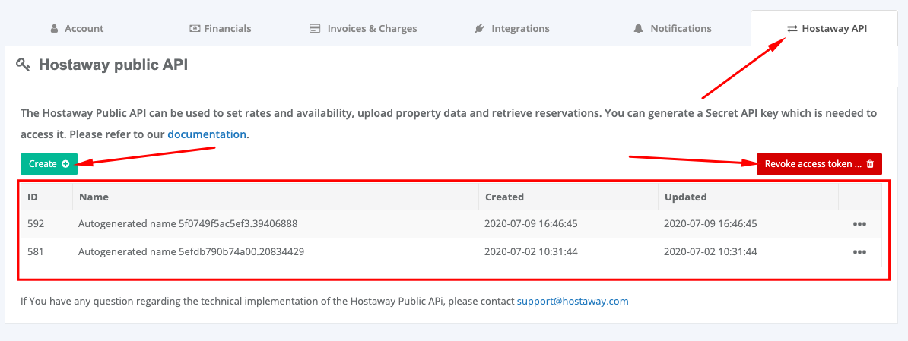The height and width of the screenshot is (341, 908).
Task: Click the plus icon in Create button
Action: pos(65,164)
